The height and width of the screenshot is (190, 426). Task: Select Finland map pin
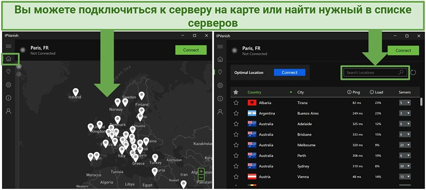[x=142, y=96]
